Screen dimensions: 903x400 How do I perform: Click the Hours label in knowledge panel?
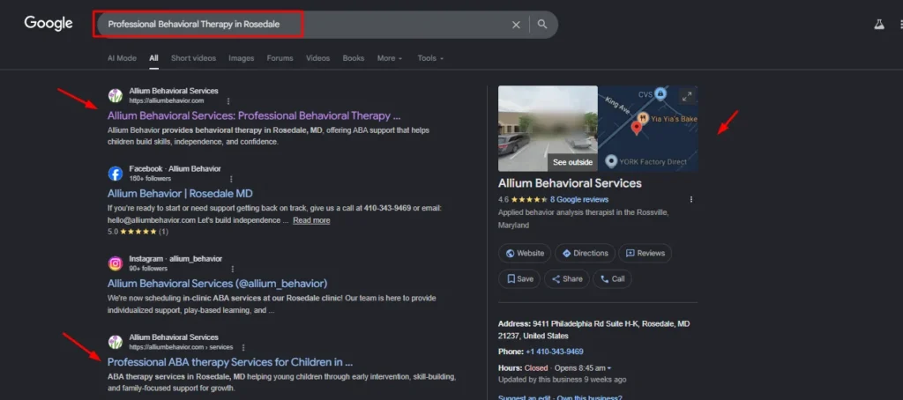pyautogui.click(x=511, y=367)
